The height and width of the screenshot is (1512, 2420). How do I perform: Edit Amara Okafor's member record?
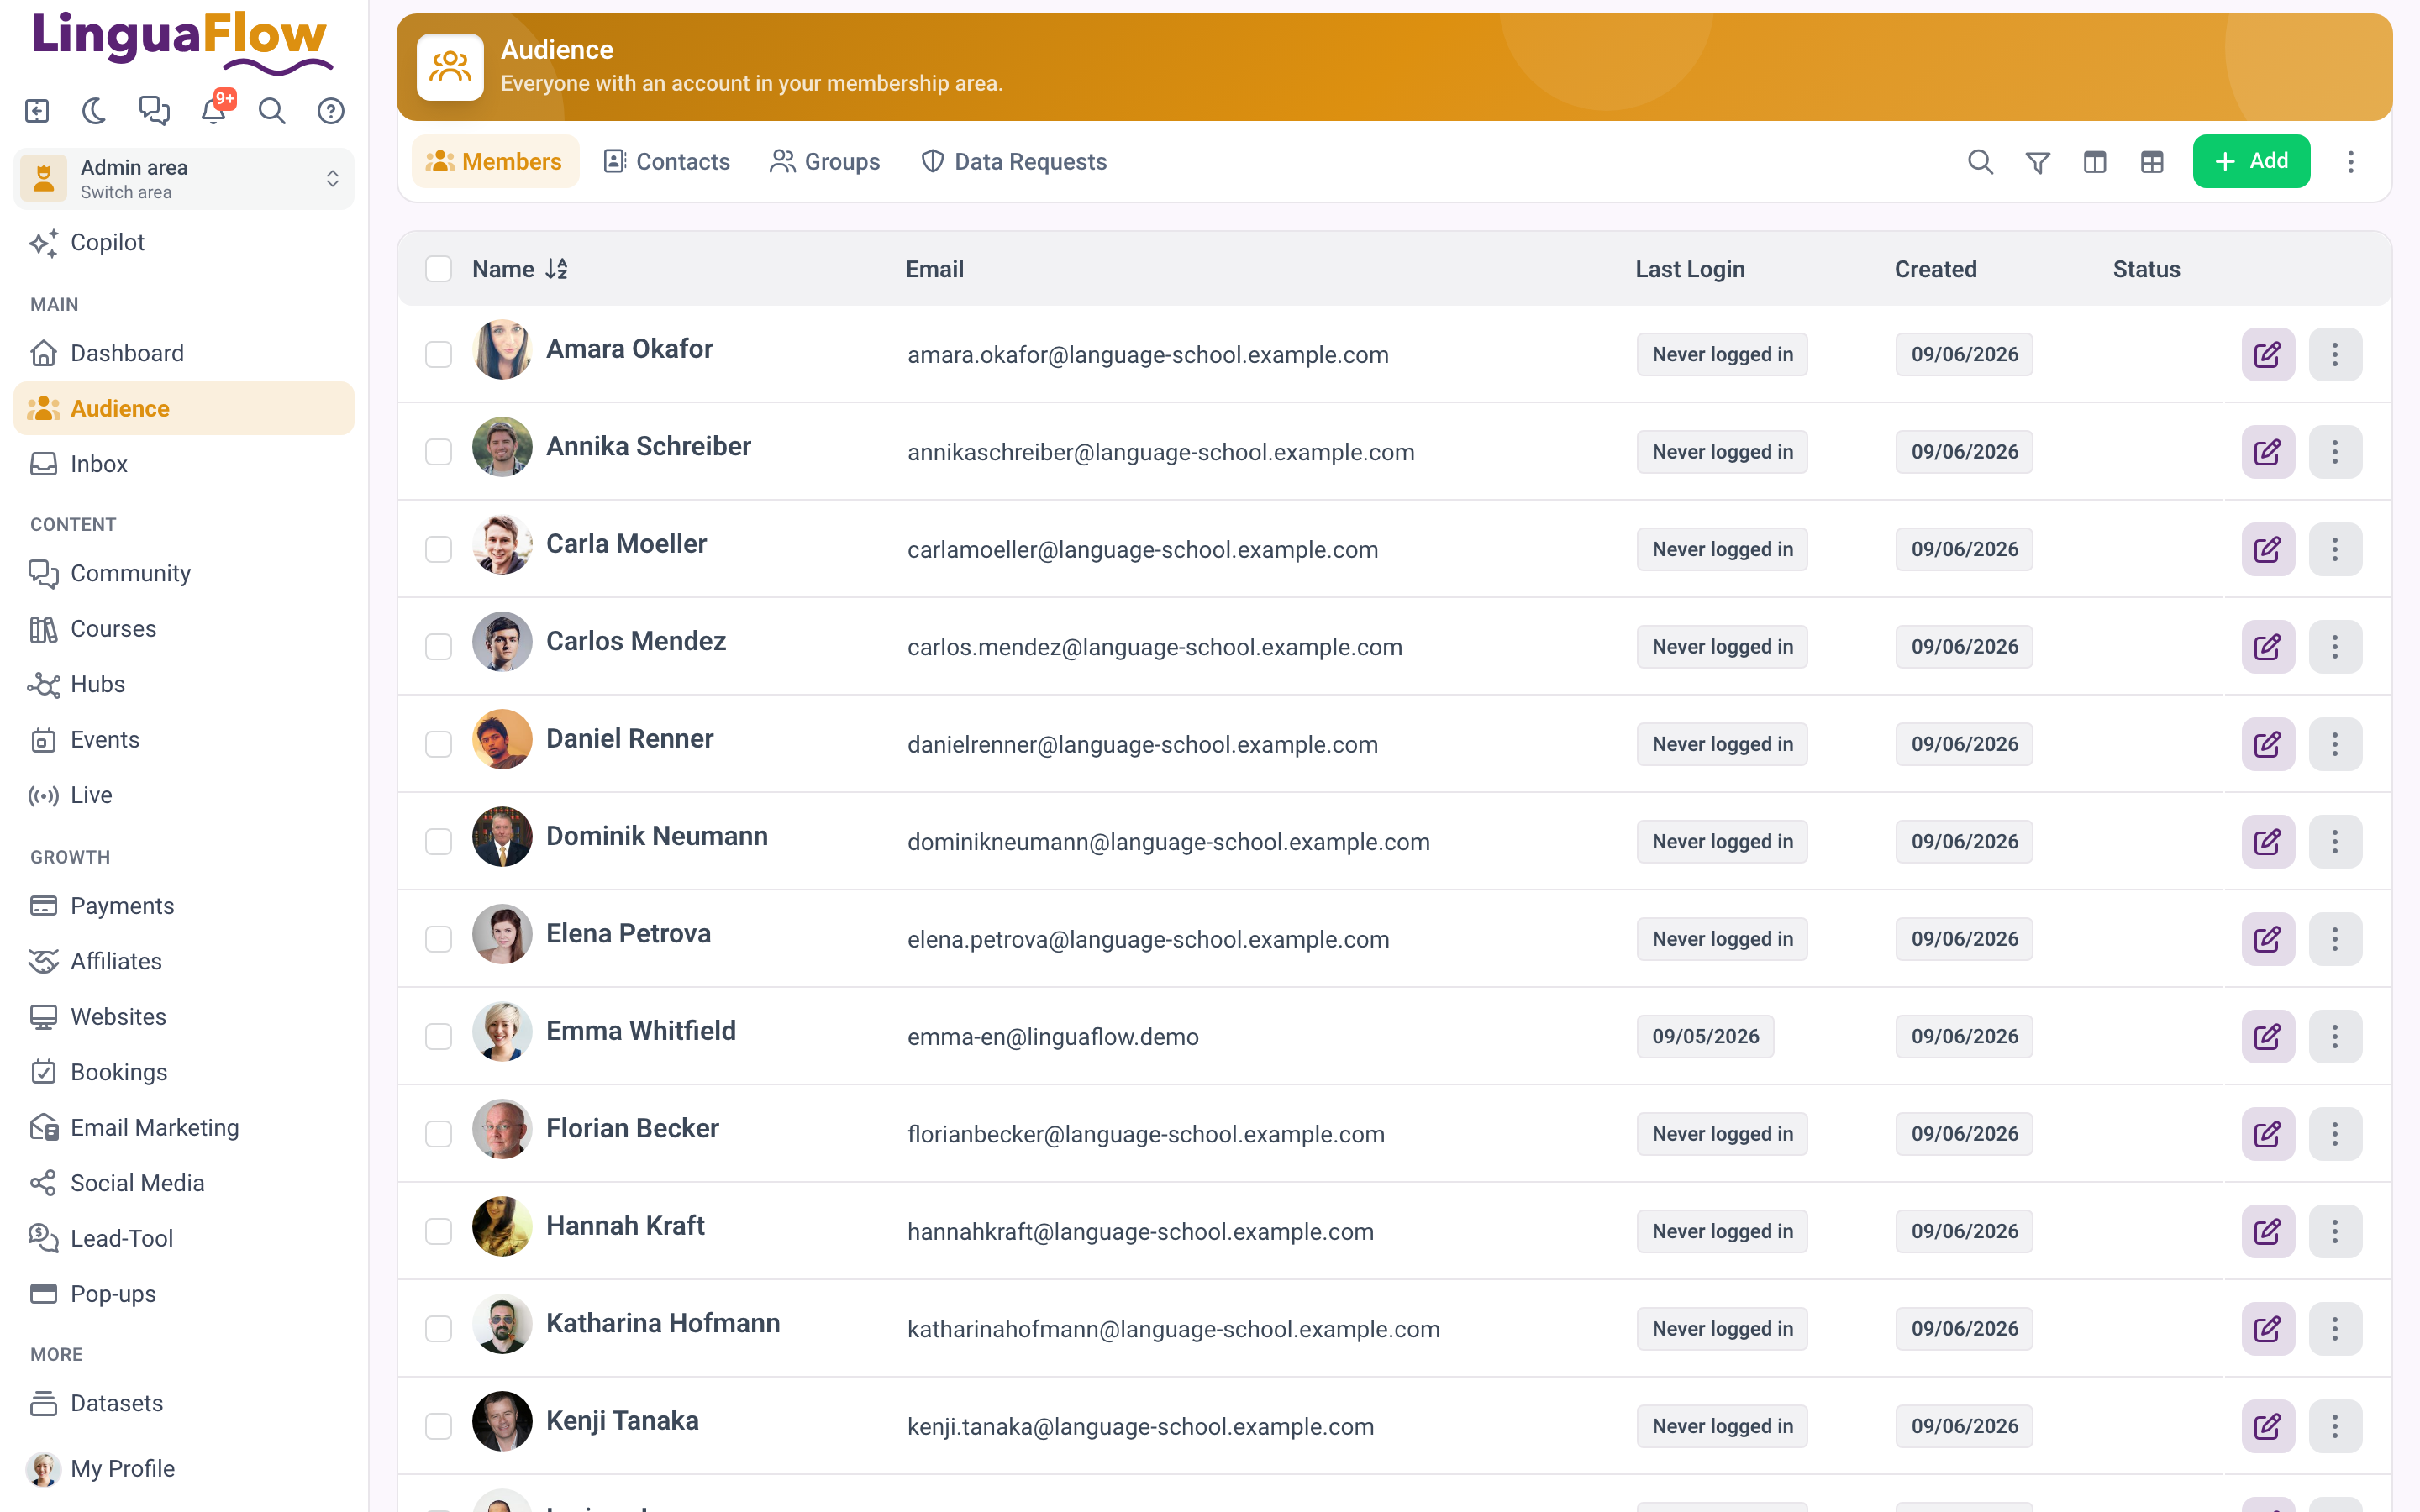[2268, 354]
